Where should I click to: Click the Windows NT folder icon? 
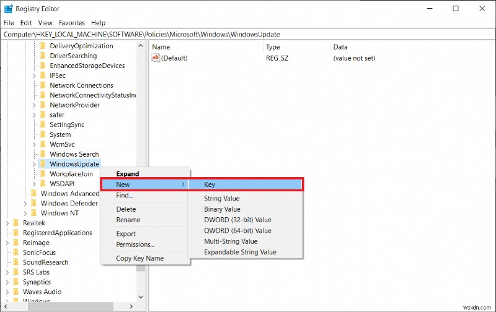pos(34,213)
